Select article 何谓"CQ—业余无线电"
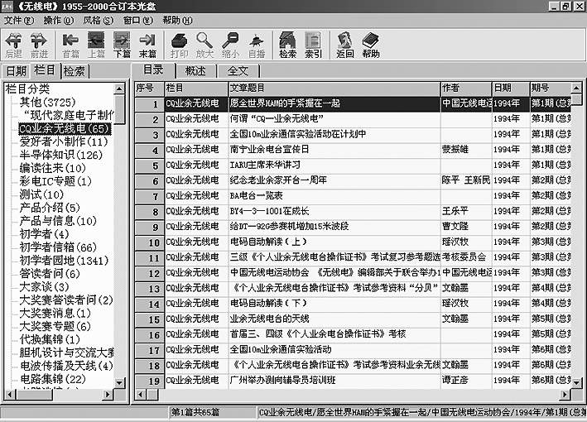Viewport: 587px width, 422px height. pos(277,119)
